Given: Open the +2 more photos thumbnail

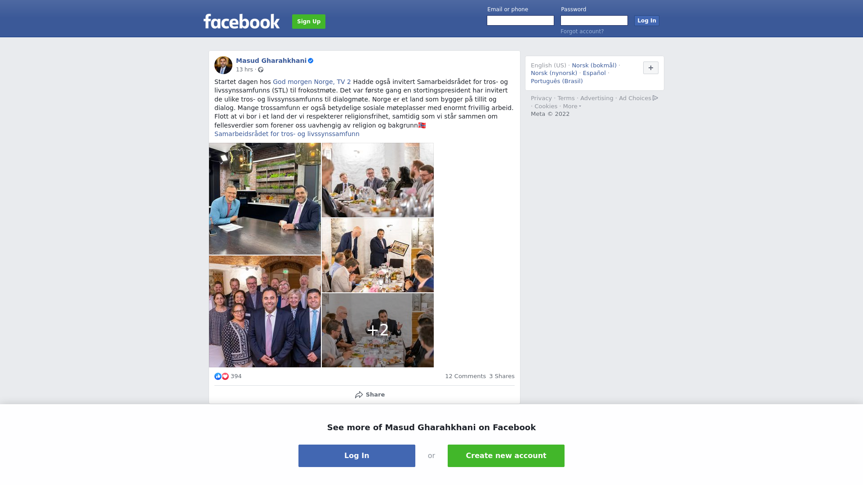Looking at the screenshot, I should click(378, 331).
